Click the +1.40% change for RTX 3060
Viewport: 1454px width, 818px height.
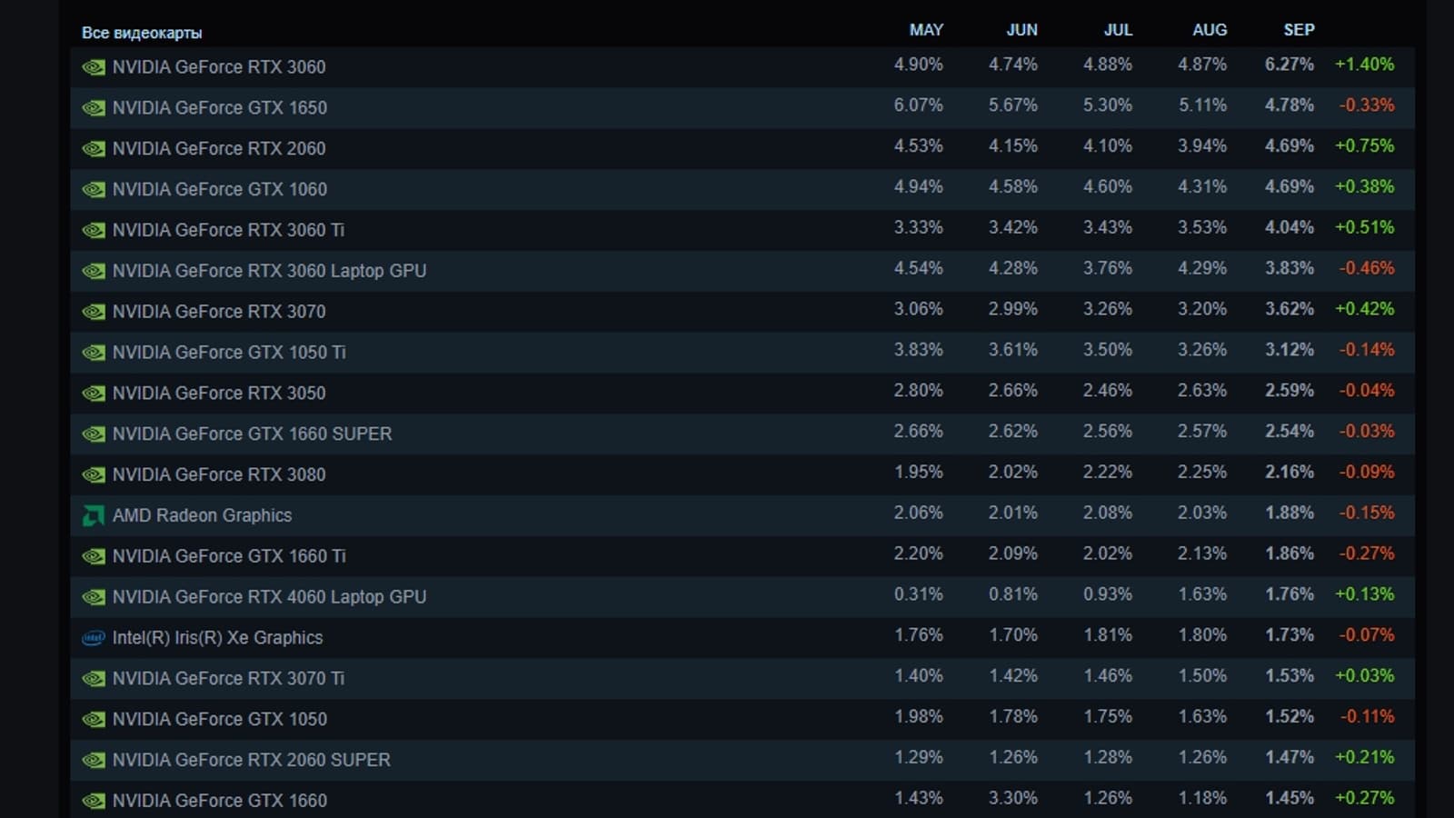tap(1364, 65)
